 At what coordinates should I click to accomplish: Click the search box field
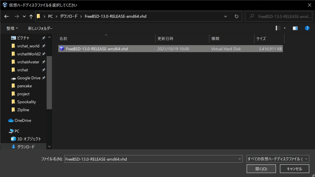(x=279, y=16)
